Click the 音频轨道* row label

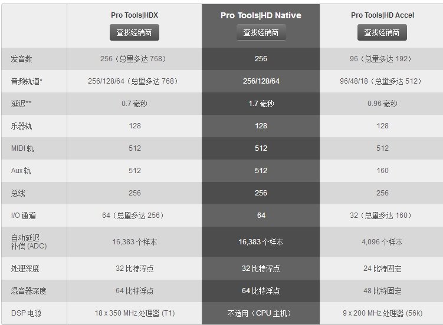(x=27, y=81)
